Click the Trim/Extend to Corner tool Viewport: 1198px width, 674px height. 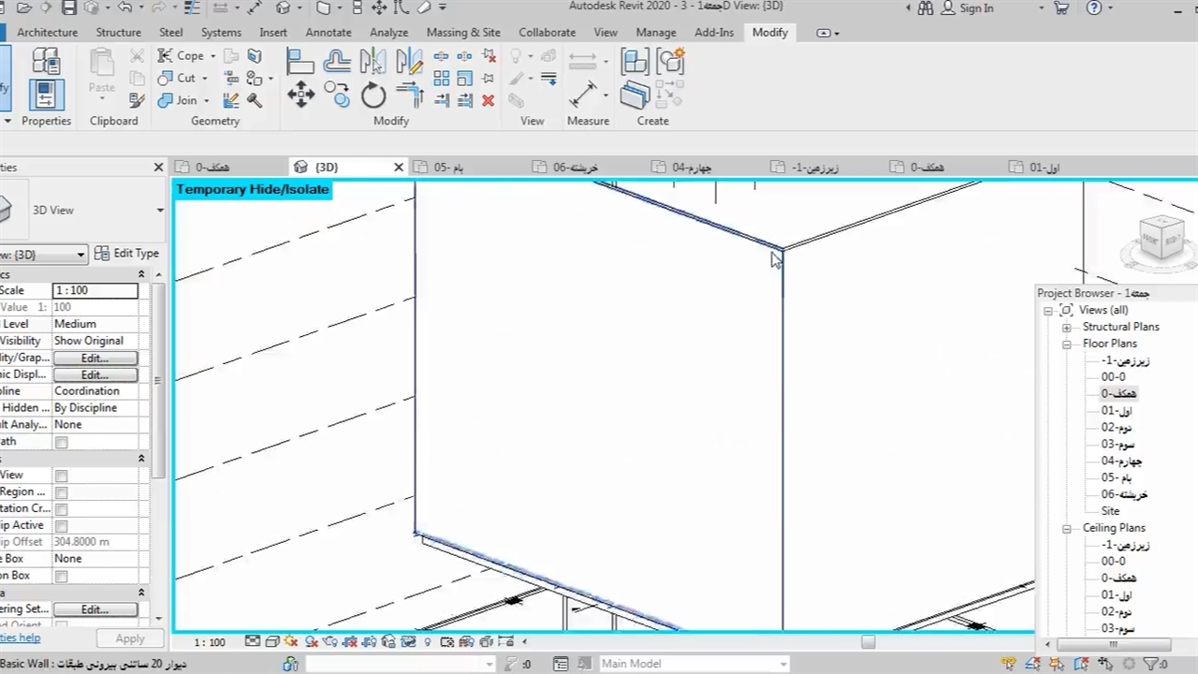coord(410,95)
